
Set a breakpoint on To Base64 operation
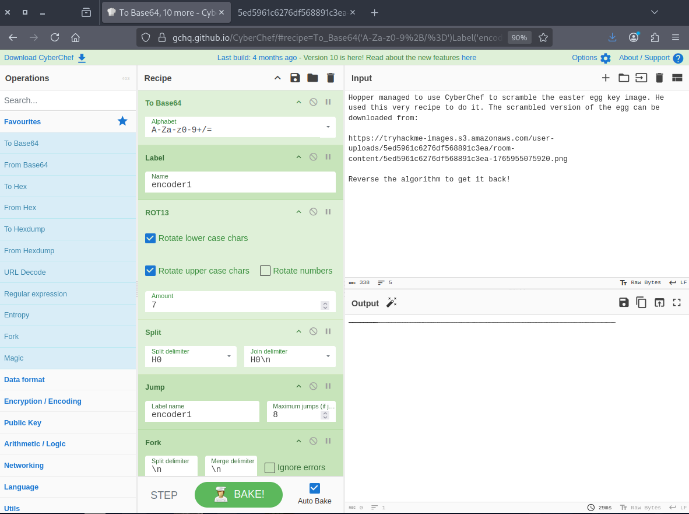coord(328,102)
